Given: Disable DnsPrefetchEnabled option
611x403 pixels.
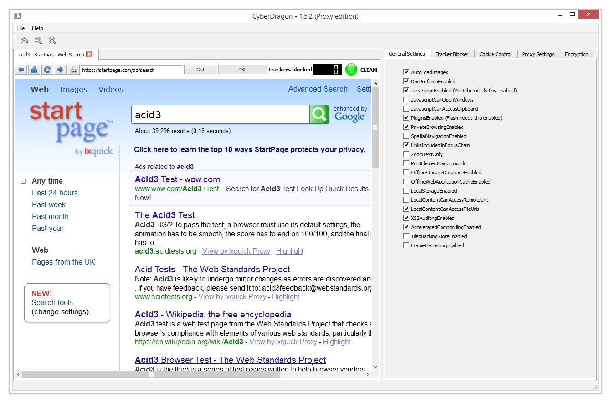Looking at the screenshot, I should click(406, 82).
